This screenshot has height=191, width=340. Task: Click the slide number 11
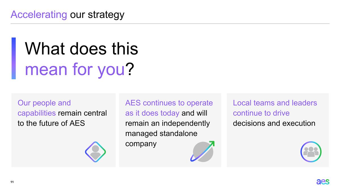coord(12,182)
